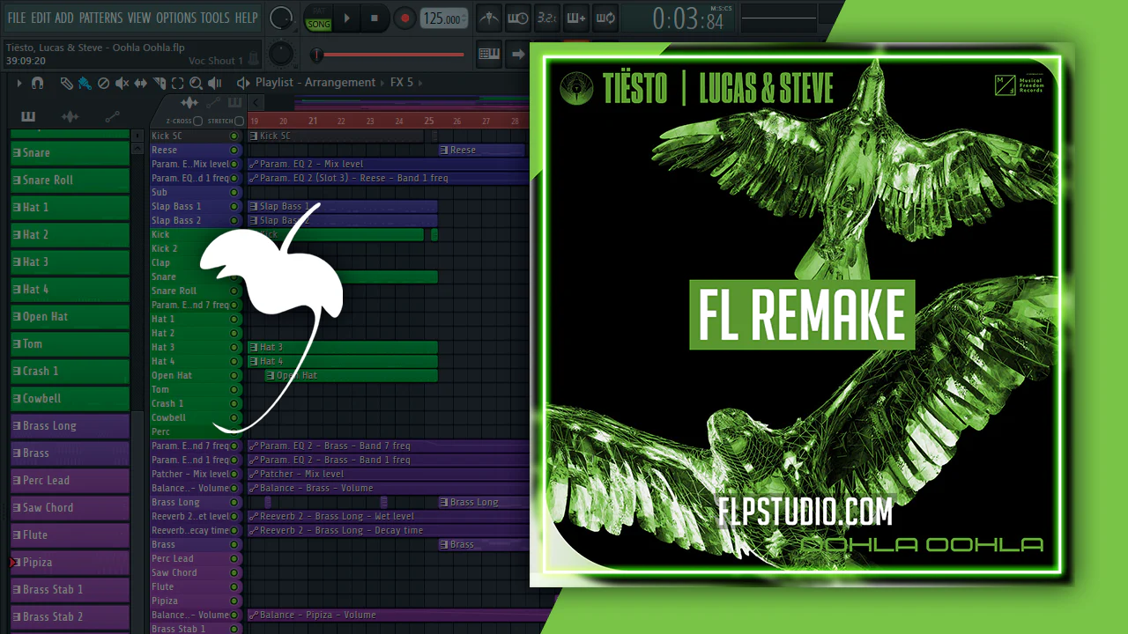Select the Slice tool in playlist toolbar
1128x634 pixels.
[160, 83]
